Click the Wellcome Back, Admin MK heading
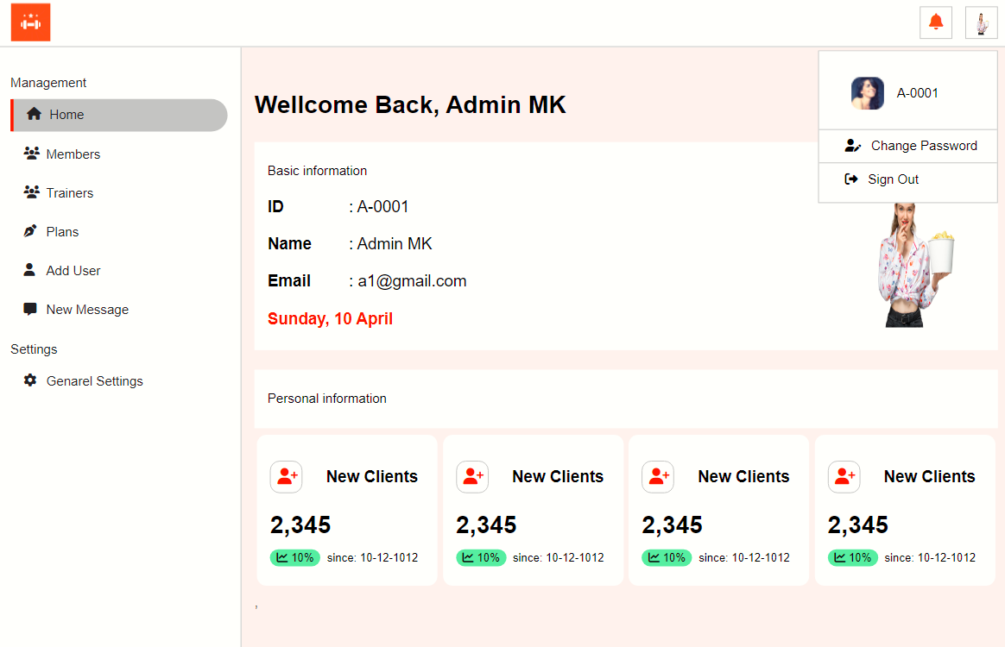This screenshot has height=647, width=1005. [x=410, y=105]
